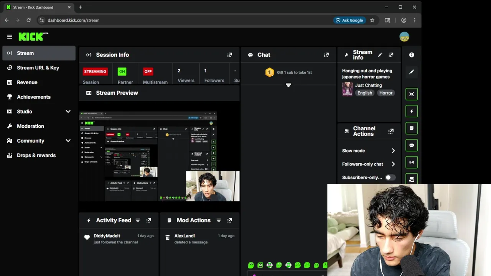Click the stream title 'Hanging out and playing japanese horror games'
This screenshot has height=276, width=491.
[367, 74]
